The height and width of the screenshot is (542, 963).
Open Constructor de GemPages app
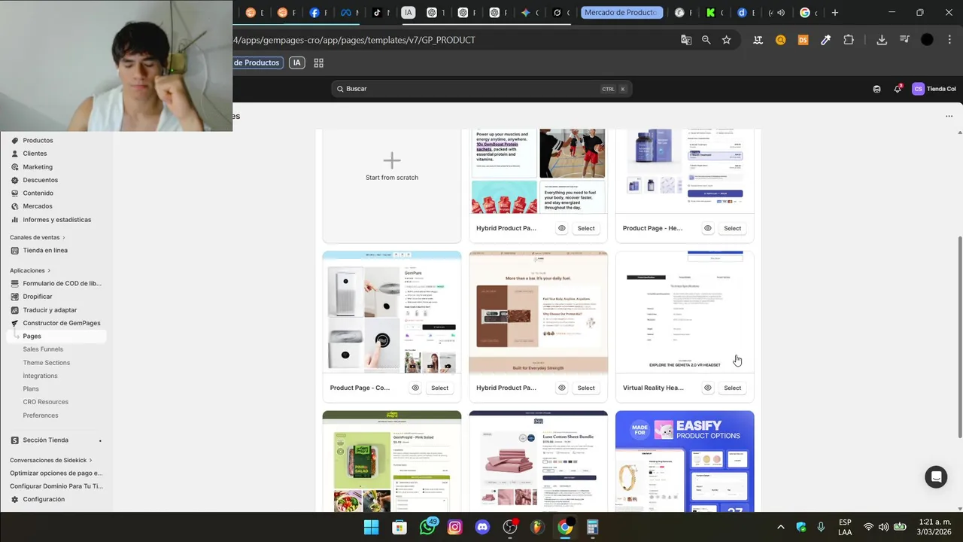pyautogui.click(x=62, y=323)
